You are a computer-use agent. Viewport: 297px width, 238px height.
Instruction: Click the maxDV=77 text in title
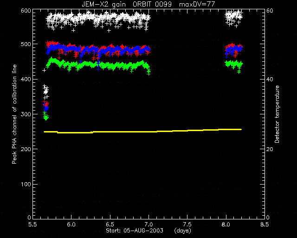tap(197, 4)
